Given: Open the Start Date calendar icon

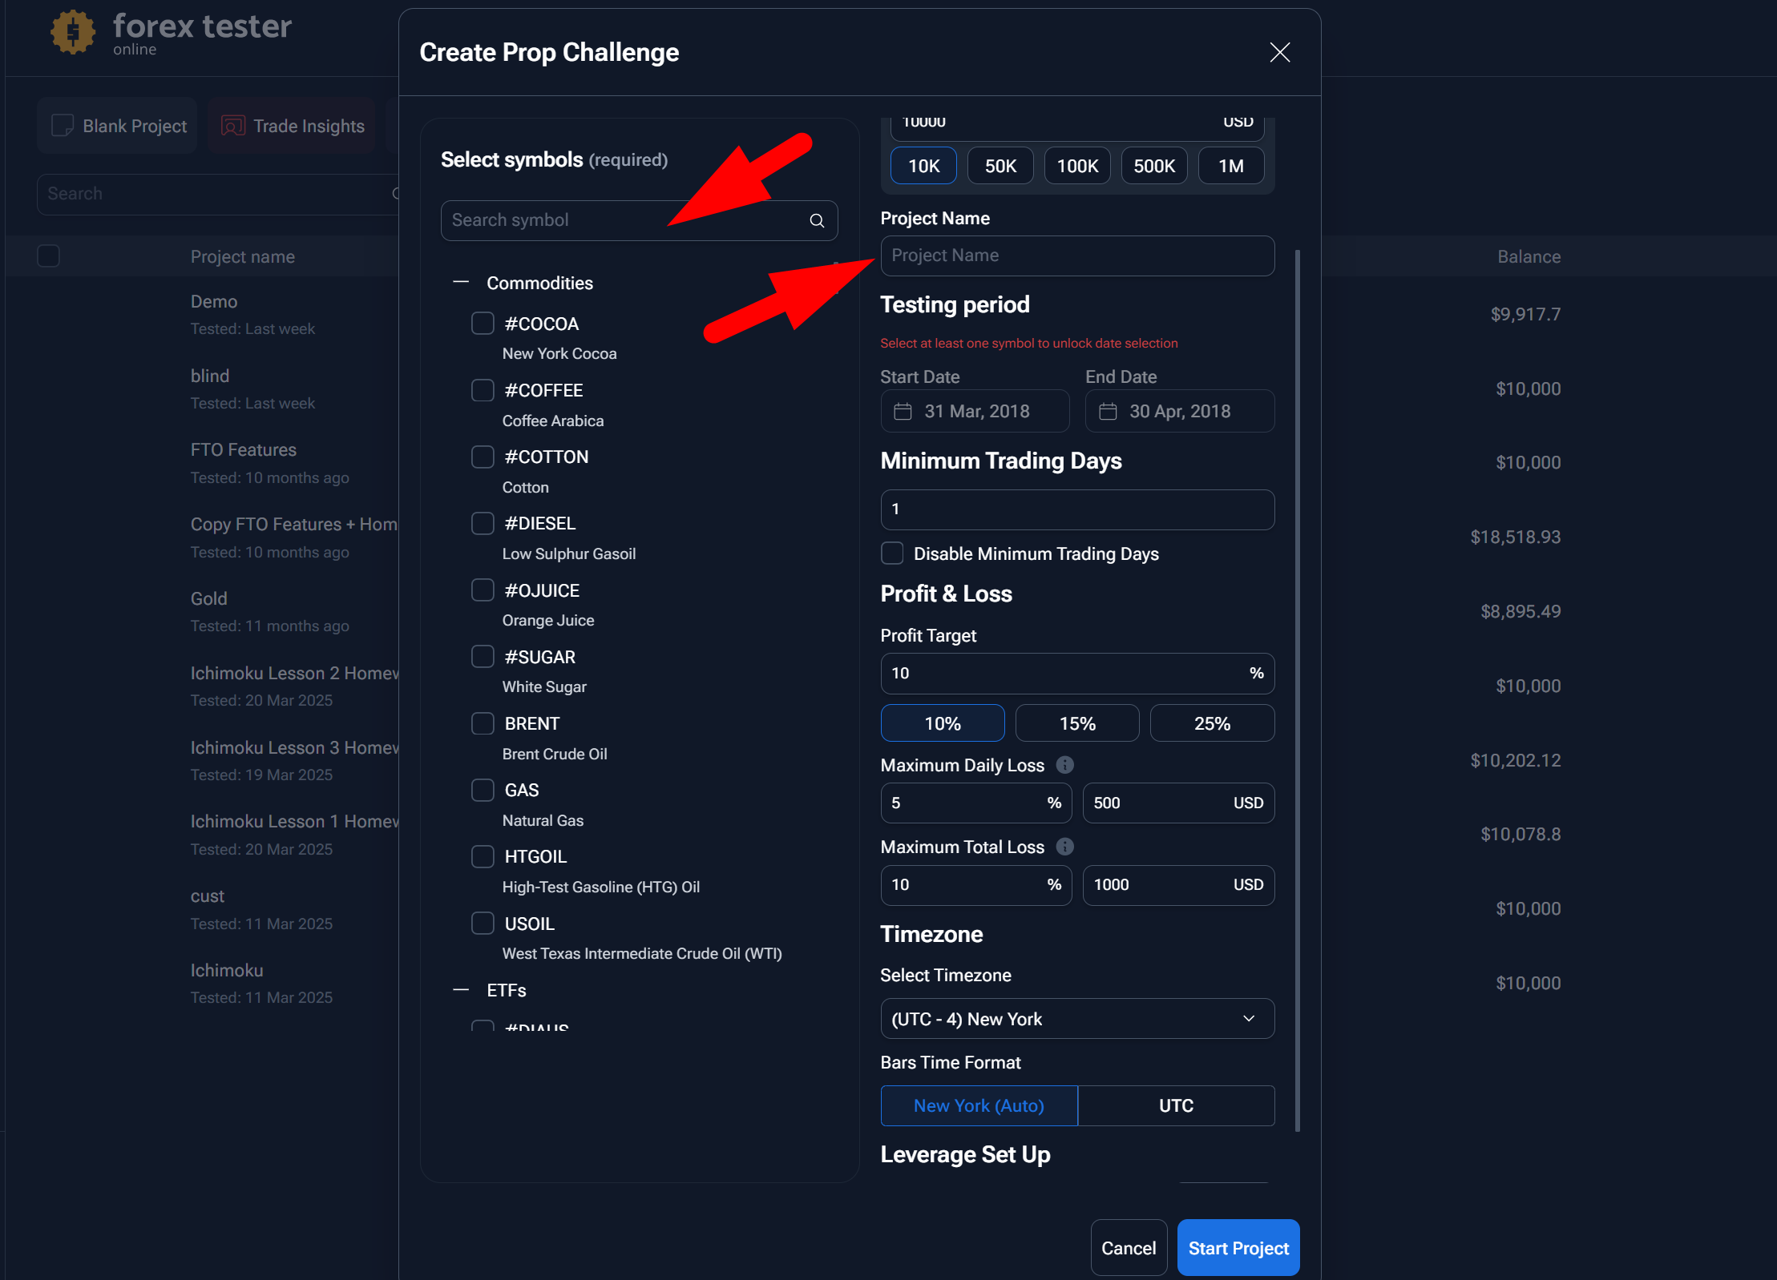Looking at the screenshot, I should coord(903,411).
